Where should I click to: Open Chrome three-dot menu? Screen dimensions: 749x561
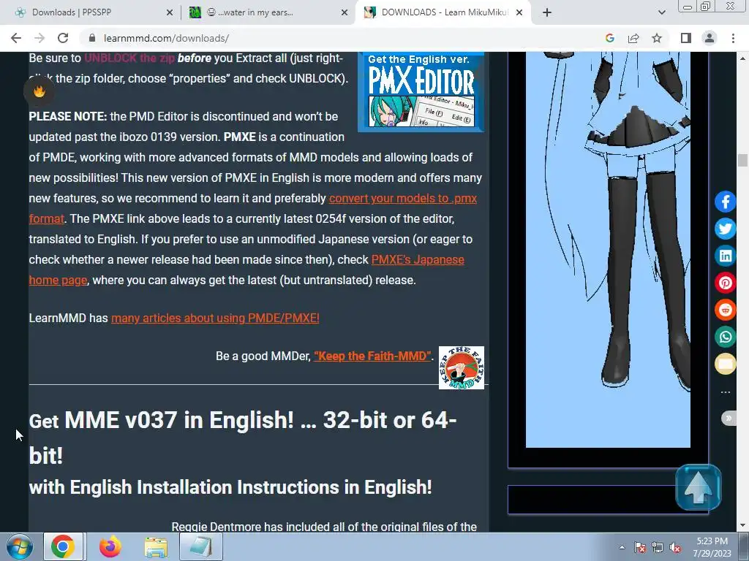[x=733, y=38]
